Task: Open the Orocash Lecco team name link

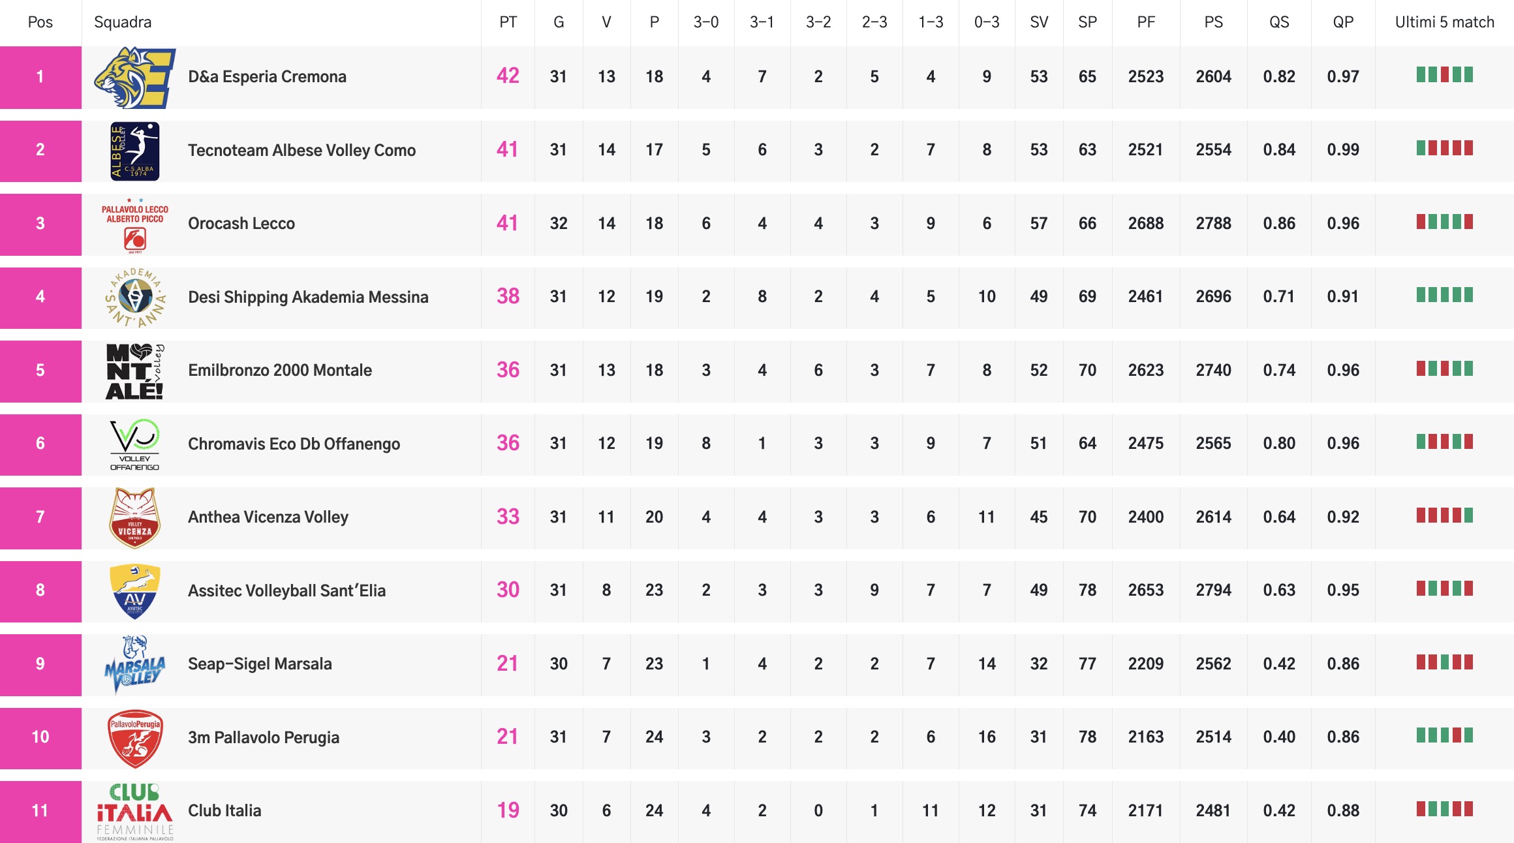Action: pyautogui.click(x=241, y=224)
